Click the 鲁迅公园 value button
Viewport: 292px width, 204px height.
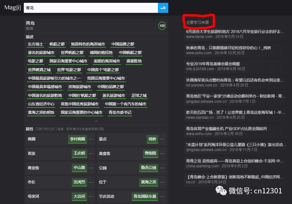click(149, 168)
